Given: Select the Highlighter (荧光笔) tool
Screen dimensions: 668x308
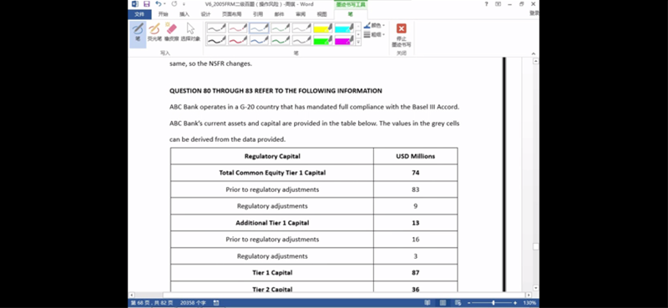Looking at the screenshot, I should click(x=154, y=33).
